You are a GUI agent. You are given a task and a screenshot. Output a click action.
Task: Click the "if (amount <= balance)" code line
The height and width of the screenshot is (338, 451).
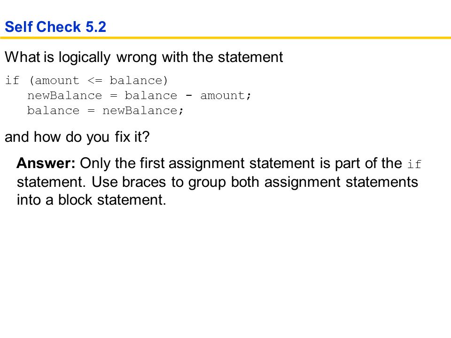tap(86, 80)
